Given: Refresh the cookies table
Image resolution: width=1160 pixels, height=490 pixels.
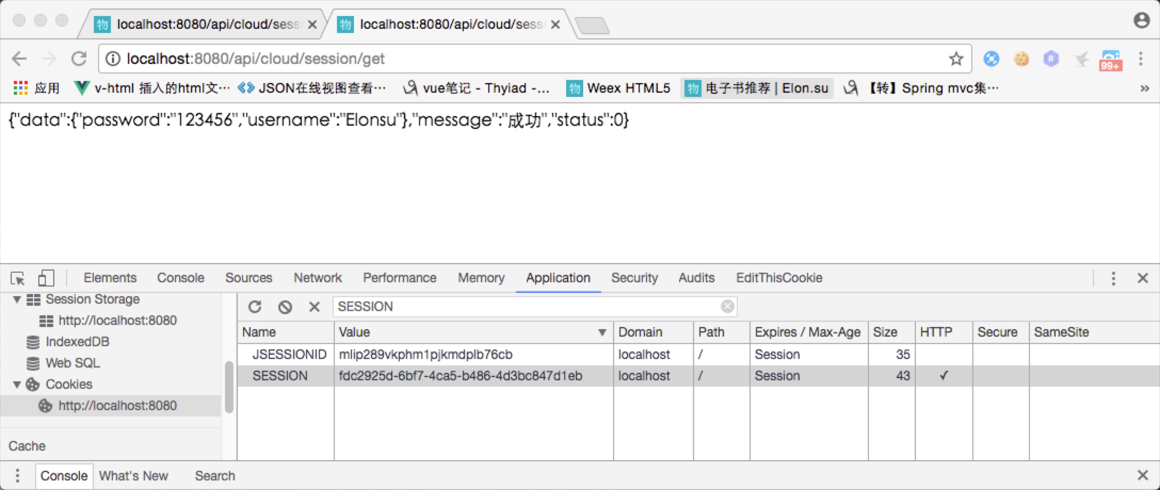Looking at the screenshot, I should (x=255, y=307).
